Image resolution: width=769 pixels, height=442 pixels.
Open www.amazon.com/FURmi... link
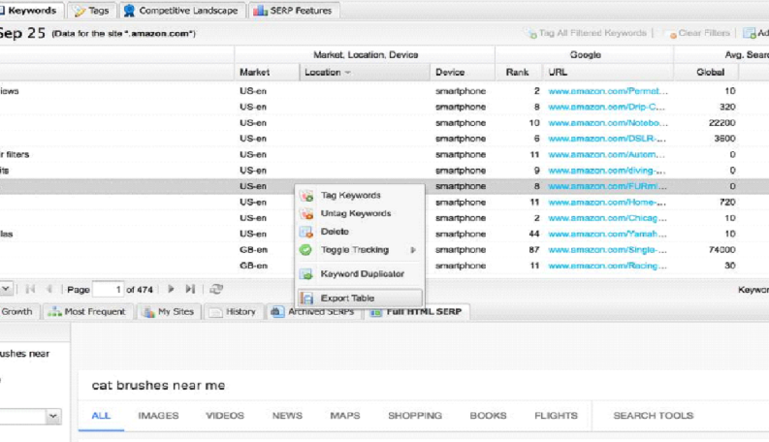pyautogui.click(x=608, y=186)
